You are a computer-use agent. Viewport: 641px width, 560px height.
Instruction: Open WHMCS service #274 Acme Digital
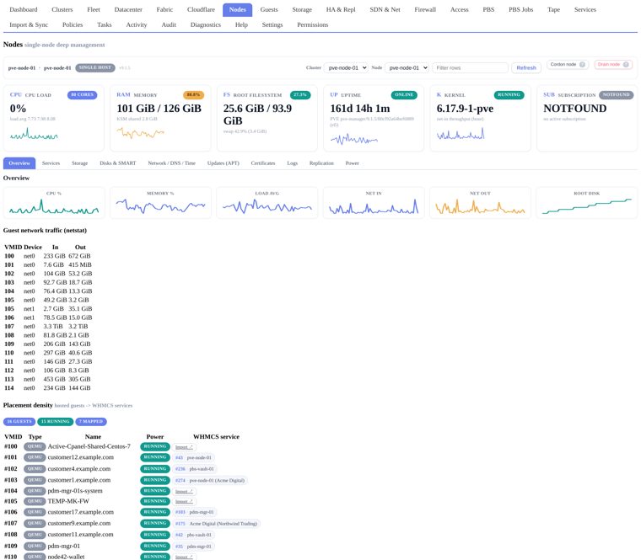coord(210,480)
